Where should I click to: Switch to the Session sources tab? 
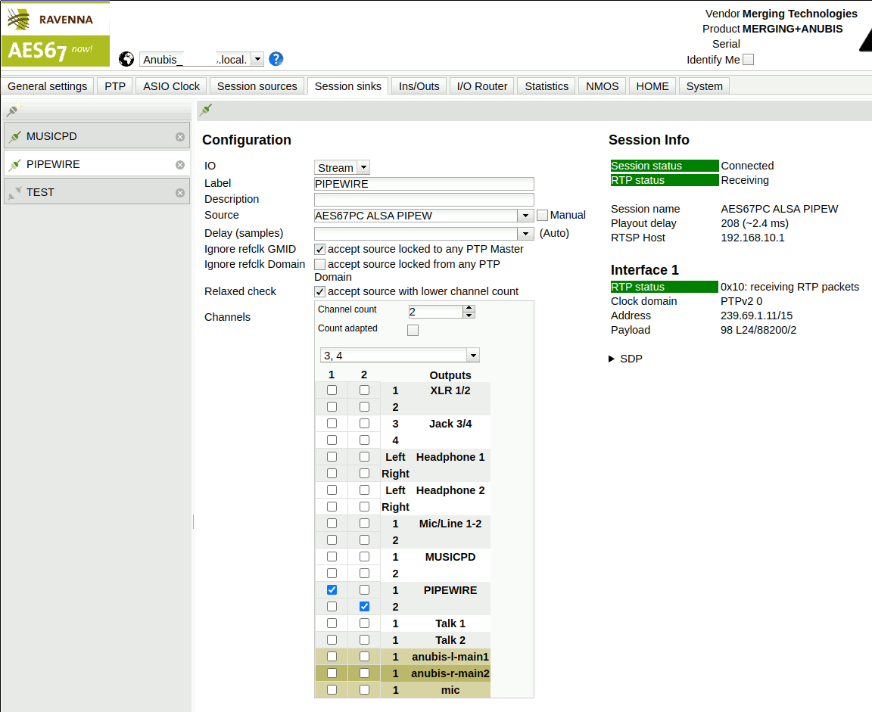click(x=257, y=86)
